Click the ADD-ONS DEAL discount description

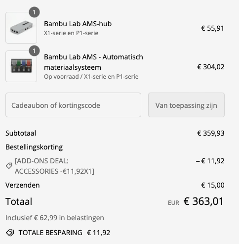pyautogui.click(x=54, y=166)
